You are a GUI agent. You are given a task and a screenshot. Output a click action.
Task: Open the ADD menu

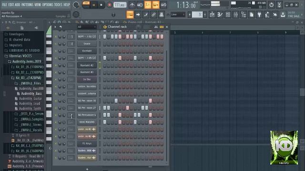pyautogui.click(x=17, y=5)
